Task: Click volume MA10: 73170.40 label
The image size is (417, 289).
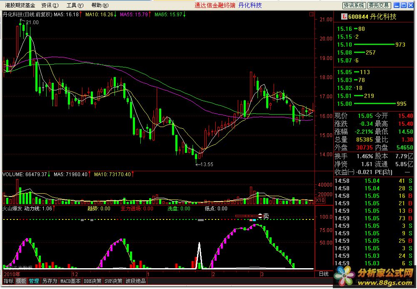Action: point(112,174)
